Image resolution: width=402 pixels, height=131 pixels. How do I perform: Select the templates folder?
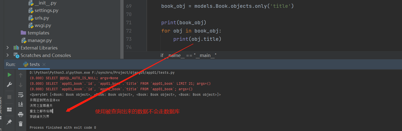(x=38, y=33)
